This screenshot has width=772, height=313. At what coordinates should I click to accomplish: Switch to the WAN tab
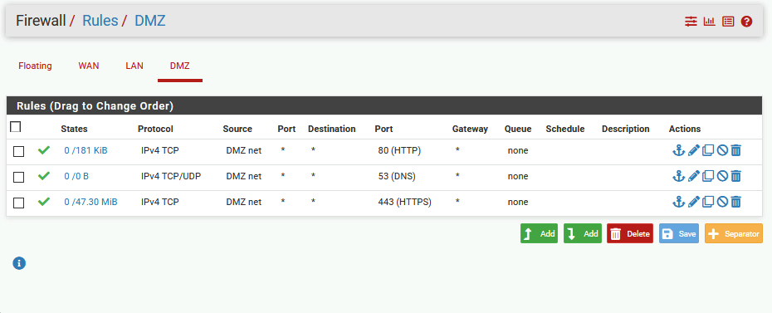[89, 66]
